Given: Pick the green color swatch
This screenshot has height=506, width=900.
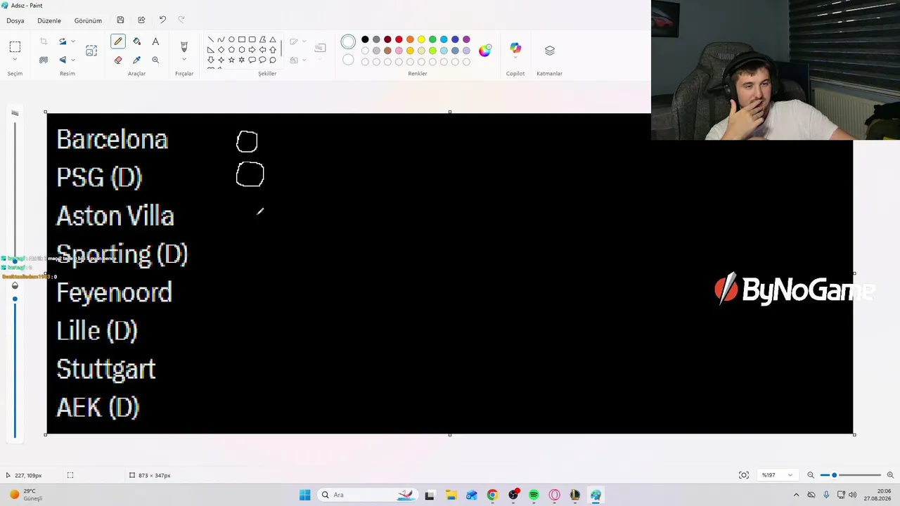Looking at the screenshot, I should tap(432, 39).
